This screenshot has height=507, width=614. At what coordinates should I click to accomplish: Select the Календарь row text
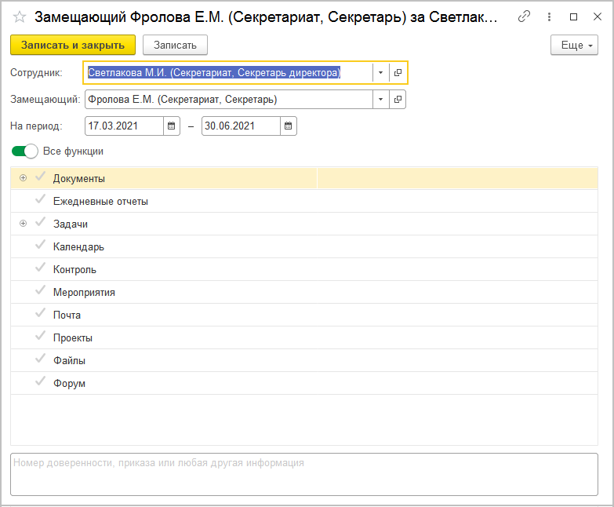pyautogui.click(x=78, y=247)
